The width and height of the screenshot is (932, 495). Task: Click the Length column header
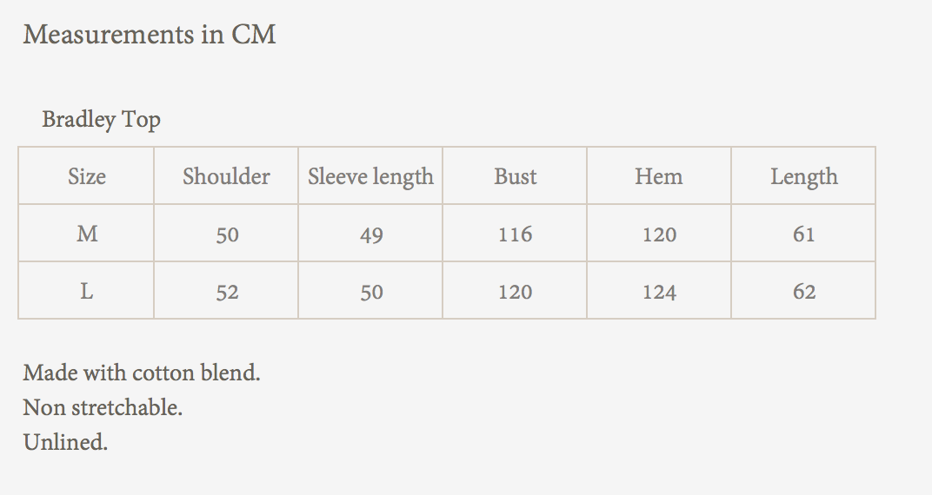[803, 176]
